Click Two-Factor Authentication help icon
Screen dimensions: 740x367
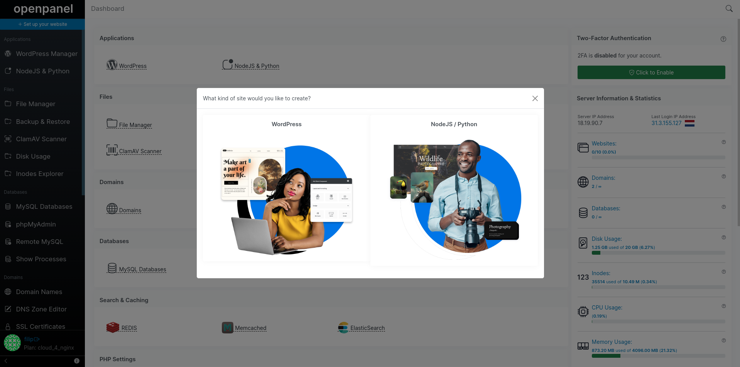pos(723,39)
